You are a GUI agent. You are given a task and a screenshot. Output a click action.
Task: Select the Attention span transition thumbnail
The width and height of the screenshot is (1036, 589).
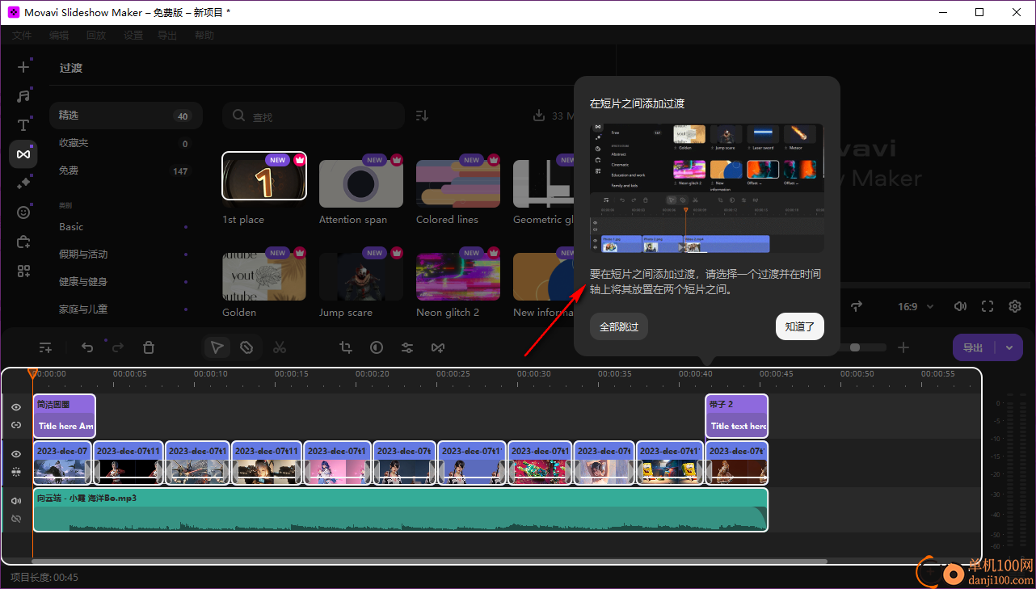[x=361, y=183]
